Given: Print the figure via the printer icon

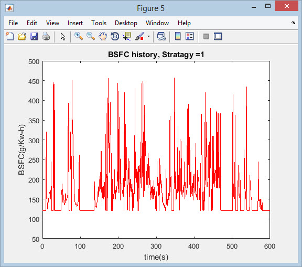Looking at the screenshot, I should 46,36.
